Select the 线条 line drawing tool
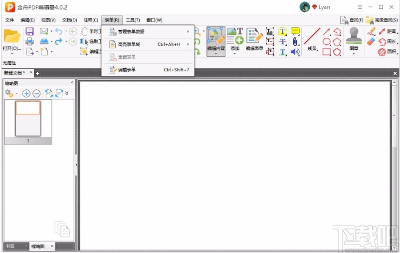Screen dimensions: 400x253 click(312, 39)
